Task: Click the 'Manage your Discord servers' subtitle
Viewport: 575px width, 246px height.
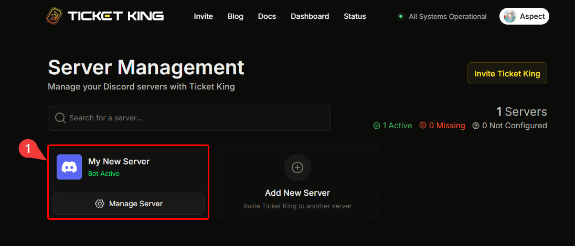Action: point(141,87)
